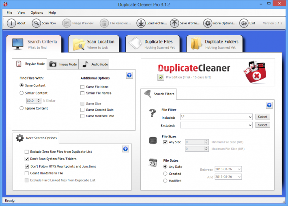Open the File menu
This screenshot has width=288, height=206.
9,13
